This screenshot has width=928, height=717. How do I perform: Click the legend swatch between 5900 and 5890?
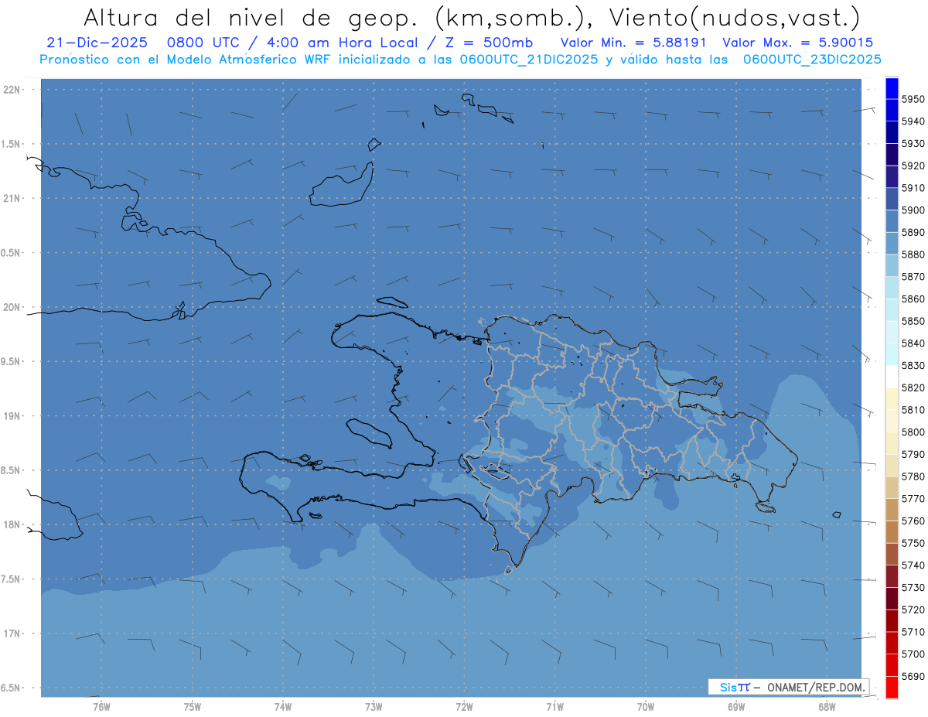[x=891, y=220]
